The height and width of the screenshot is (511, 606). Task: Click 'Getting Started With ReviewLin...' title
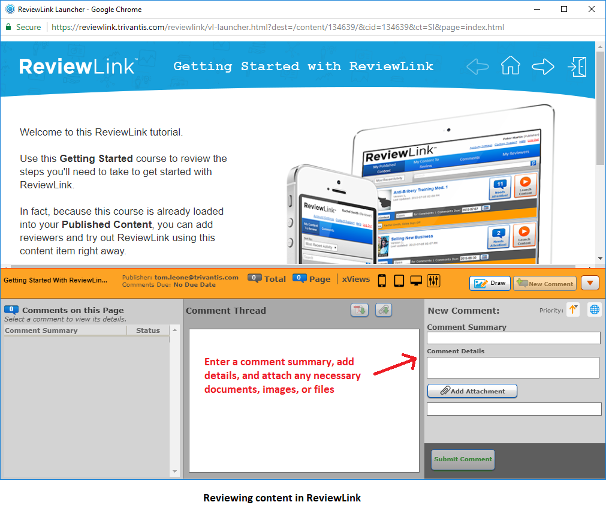(56, 280)
